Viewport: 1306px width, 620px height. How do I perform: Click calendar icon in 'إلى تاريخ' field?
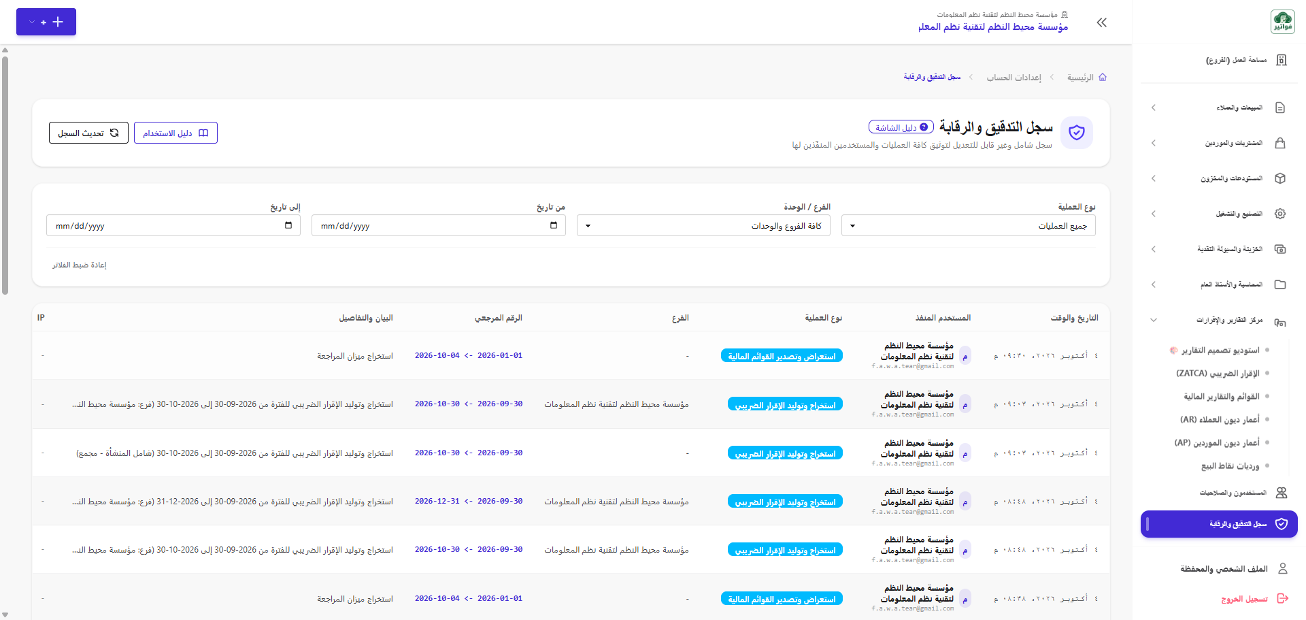coord(288,225)
